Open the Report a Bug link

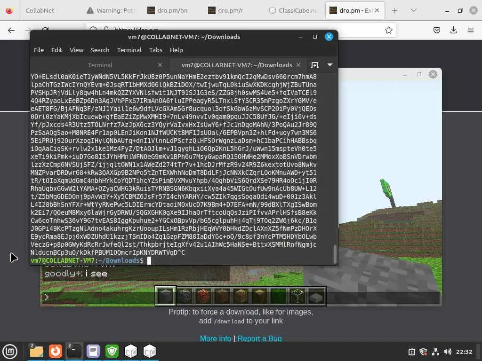coord(260,338)
